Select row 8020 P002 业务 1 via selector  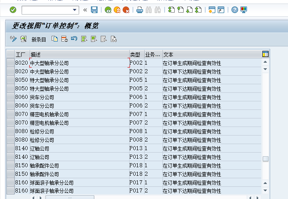[x=11, y=63]
